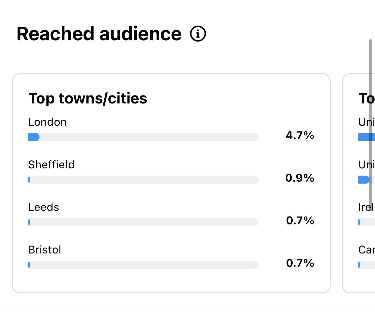This screenshot has height=318, width=375.
Task: Click the partially visible right card heading
Action: coord(366,98)
